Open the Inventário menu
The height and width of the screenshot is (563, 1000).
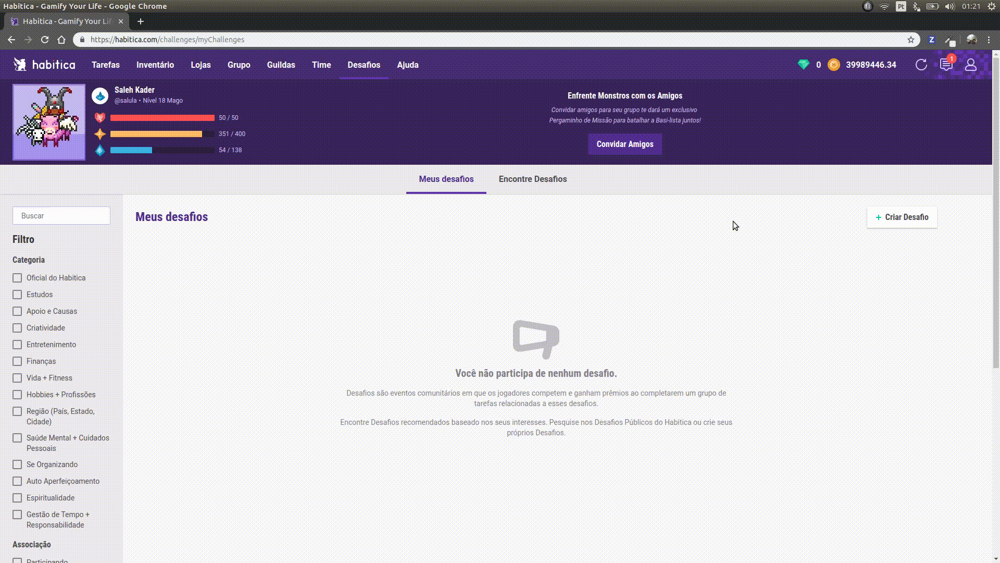(155, 65)
